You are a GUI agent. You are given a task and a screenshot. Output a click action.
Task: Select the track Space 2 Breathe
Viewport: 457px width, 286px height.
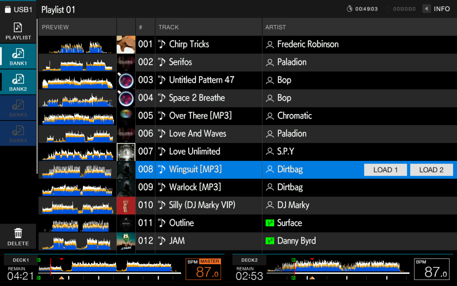pos(197,98)
